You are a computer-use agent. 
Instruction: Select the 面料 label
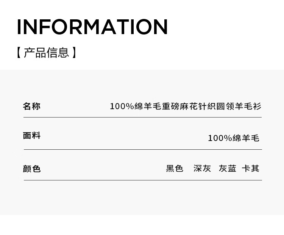tap(32, 136)
